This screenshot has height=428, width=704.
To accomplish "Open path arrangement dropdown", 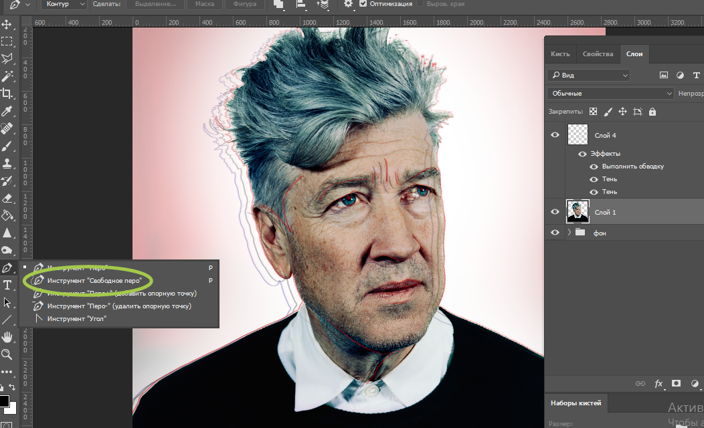I will click(x=323, y=4).
